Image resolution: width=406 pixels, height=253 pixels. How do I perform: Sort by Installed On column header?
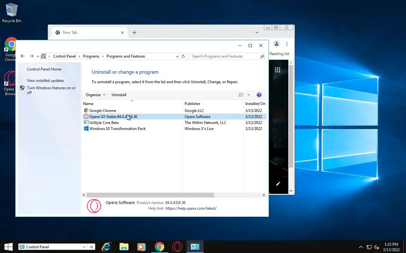click(x=255, y=104)
